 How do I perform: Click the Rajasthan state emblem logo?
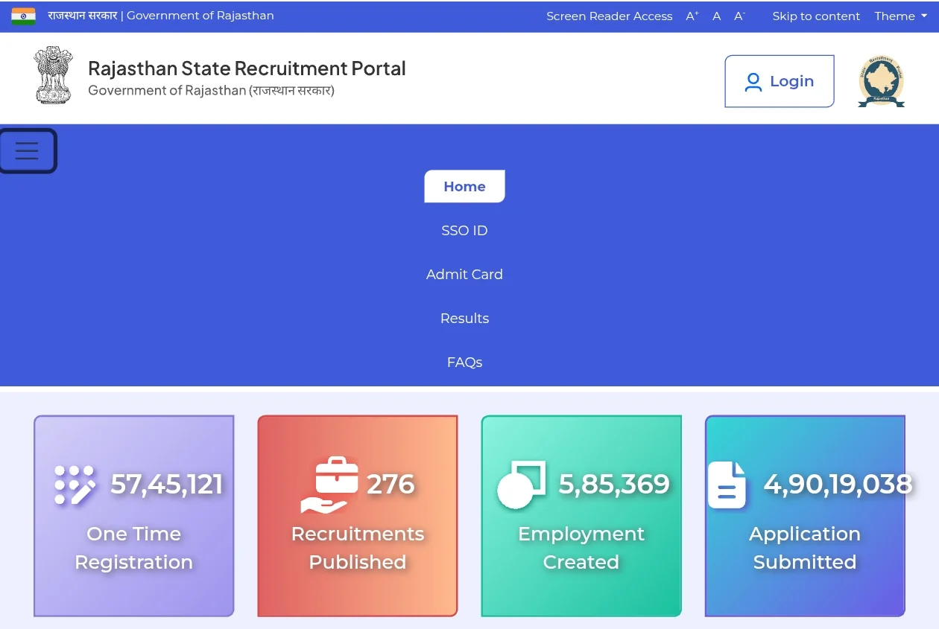53,75
